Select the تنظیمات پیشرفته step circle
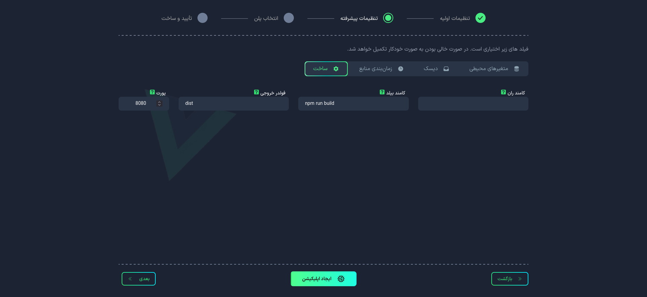 click(388, 18)
